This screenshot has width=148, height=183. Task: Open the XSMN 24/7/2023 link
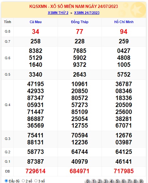tap(87, 13)
